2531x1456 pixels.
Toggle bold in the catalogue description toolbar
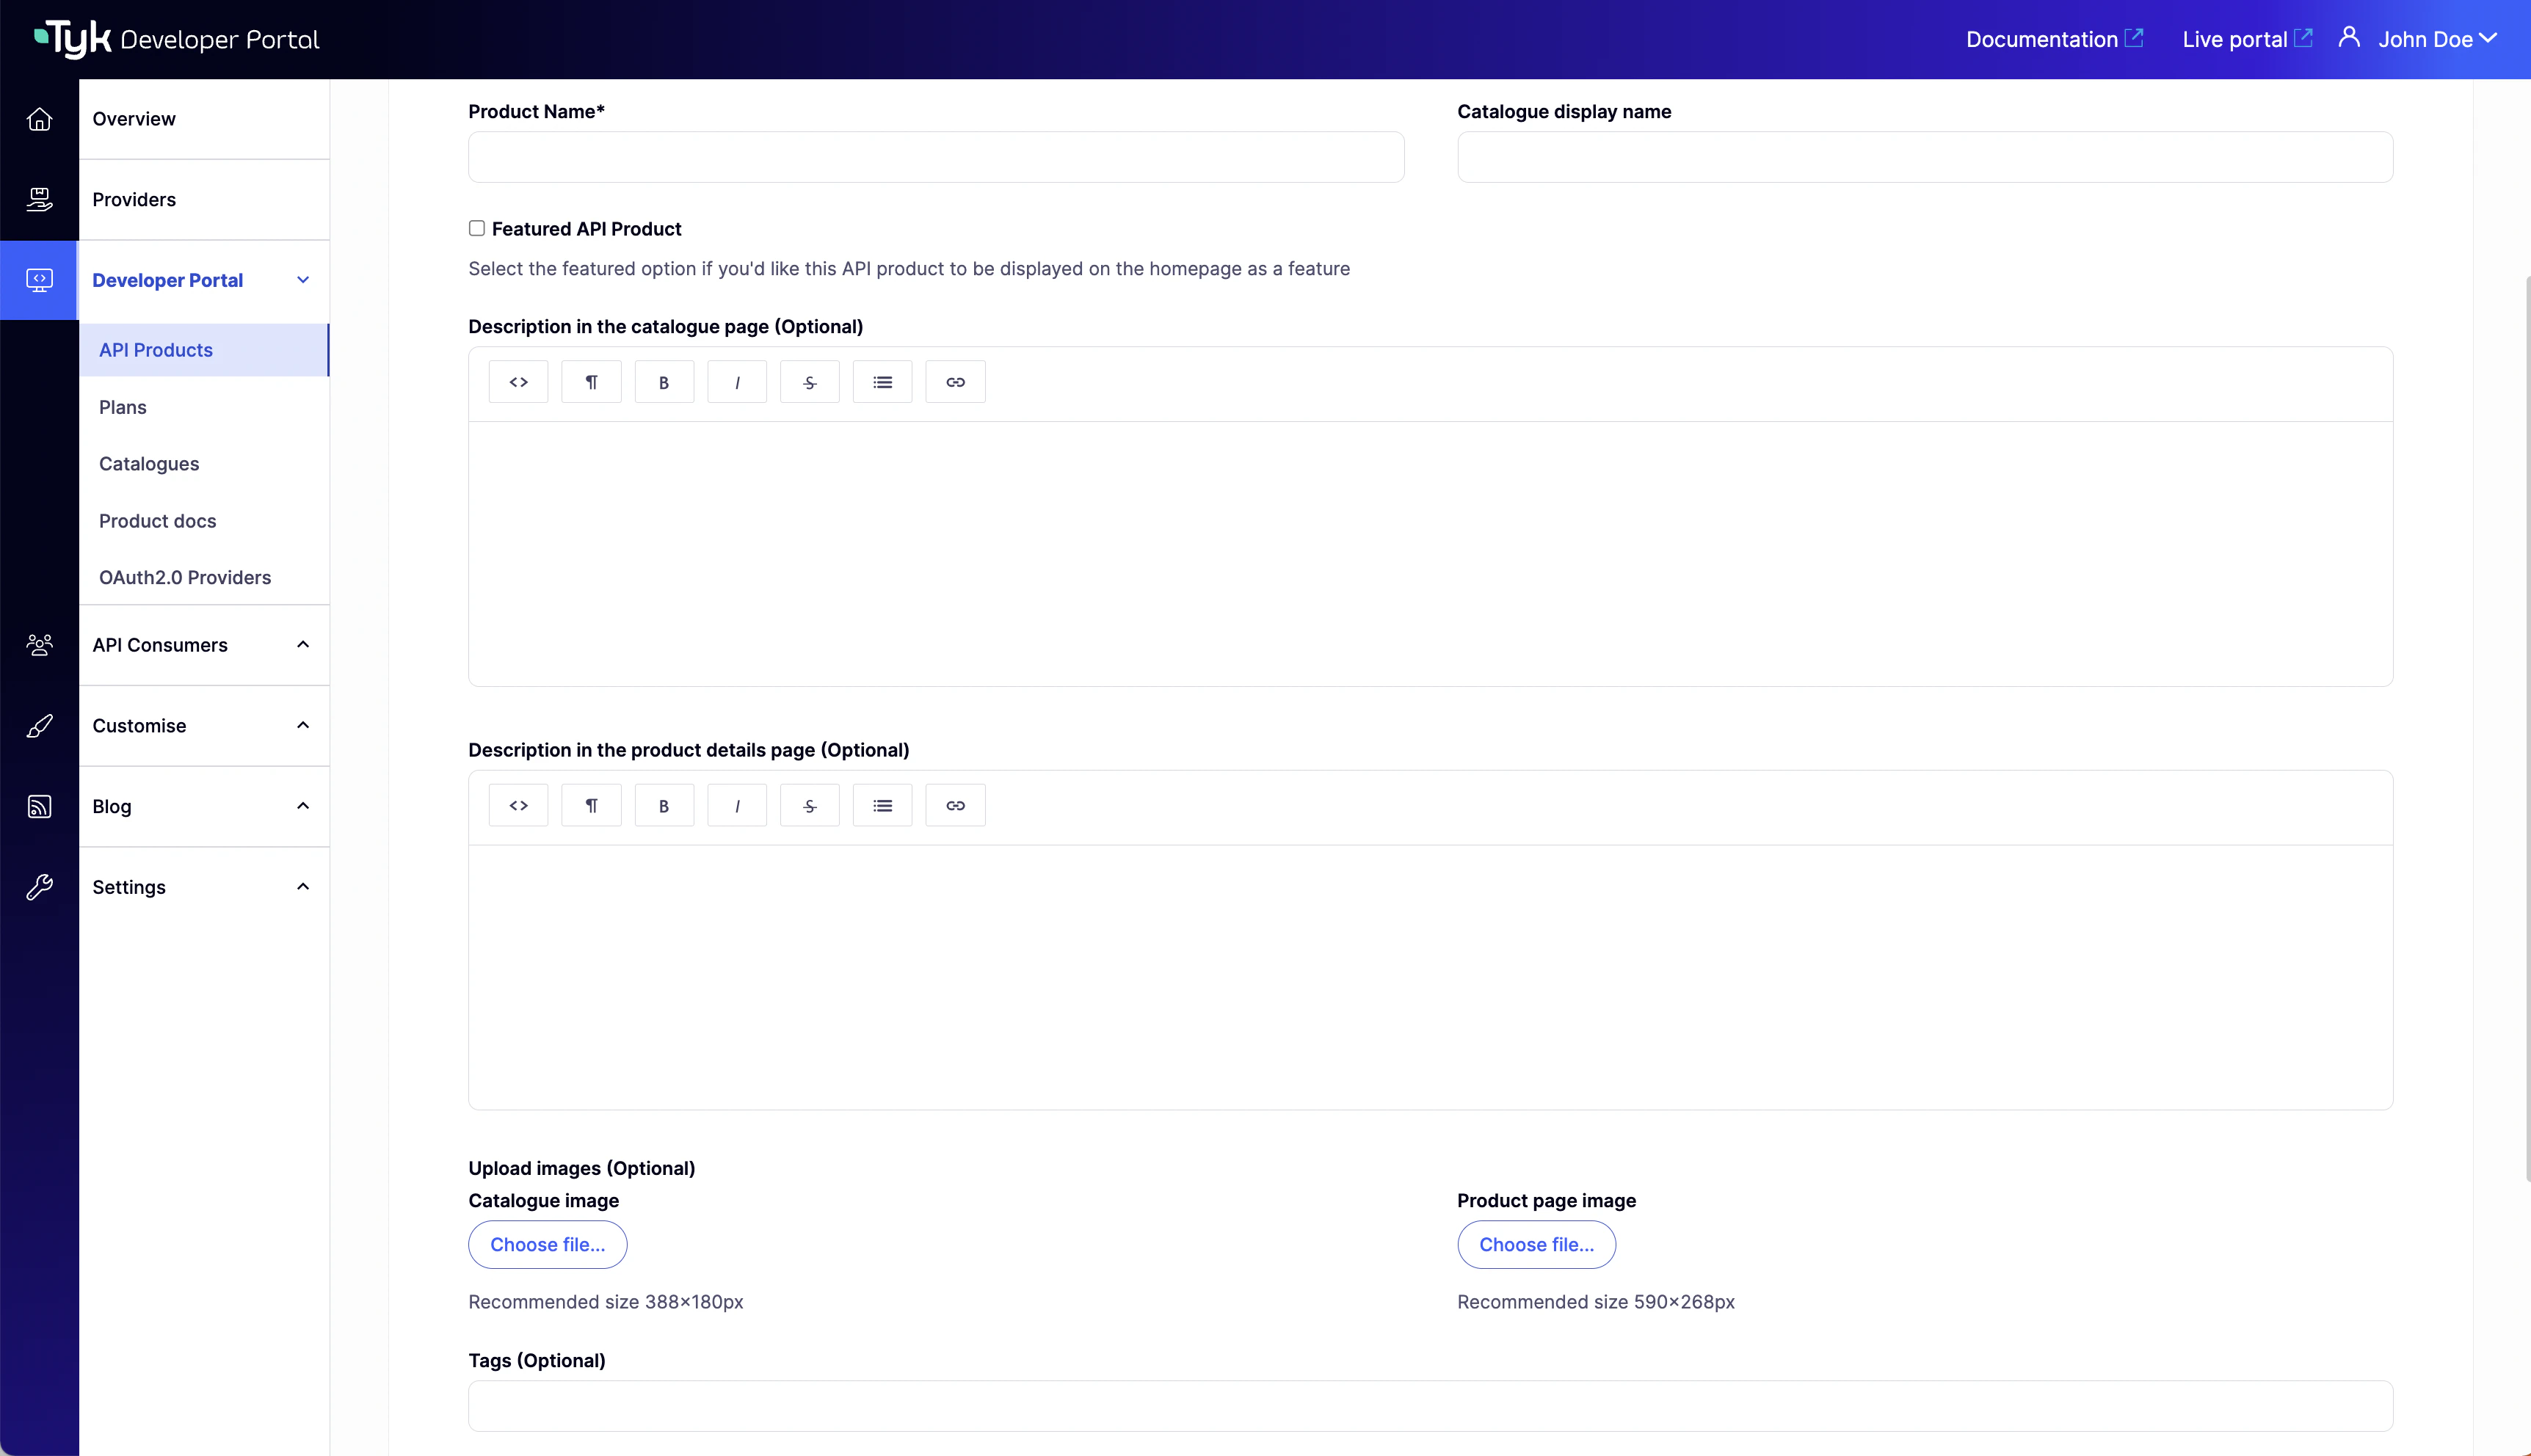tap(664, 381)
